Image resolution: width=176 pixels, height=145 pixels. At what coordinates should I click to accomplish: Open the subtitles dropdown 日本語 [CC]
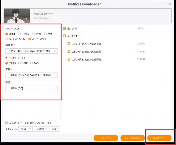(x=31, y=88)
